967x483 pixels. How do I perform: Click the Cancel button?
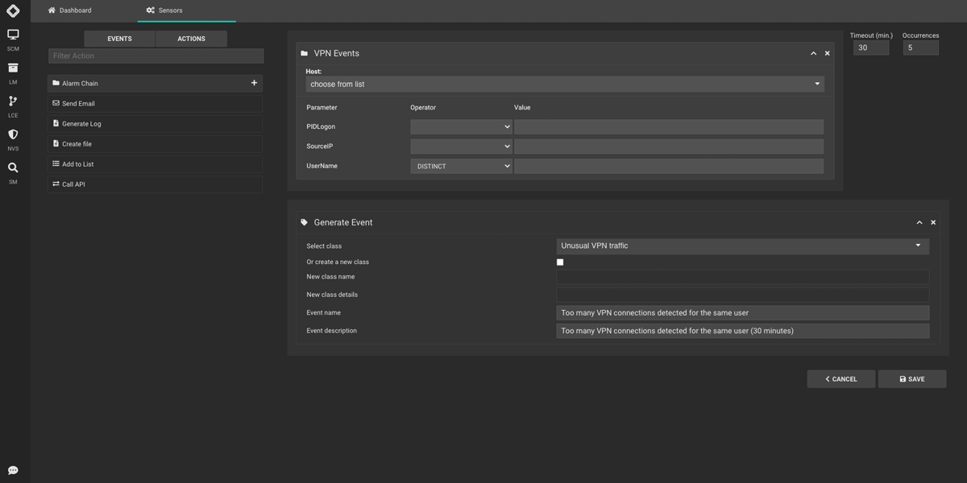click(840, 379)
